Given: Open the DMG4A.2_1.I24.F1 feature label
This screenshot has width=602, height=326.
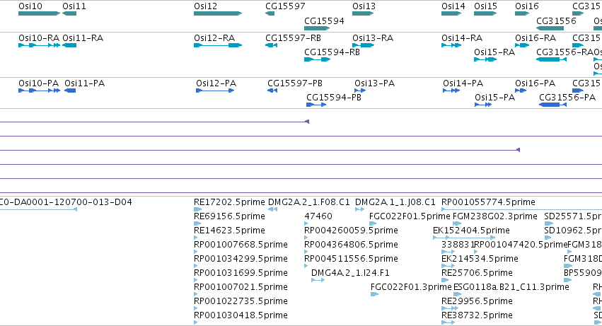Looking at the screenshot, I should [x=350, y=273].
